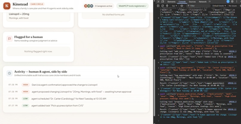Click the WebMCP tools registered badge
The width and height of the screenshot is (241, 124).
[x=132, y=6]
